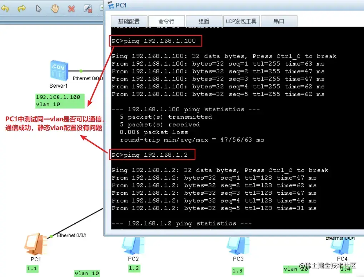Click the PC1 window title icon
364x277 pixels.
(111, 5)
